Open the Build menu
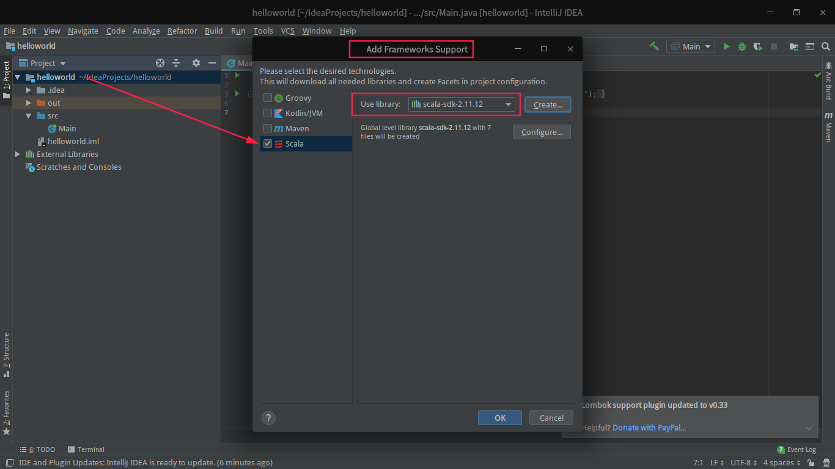 (x=214, y=31)
